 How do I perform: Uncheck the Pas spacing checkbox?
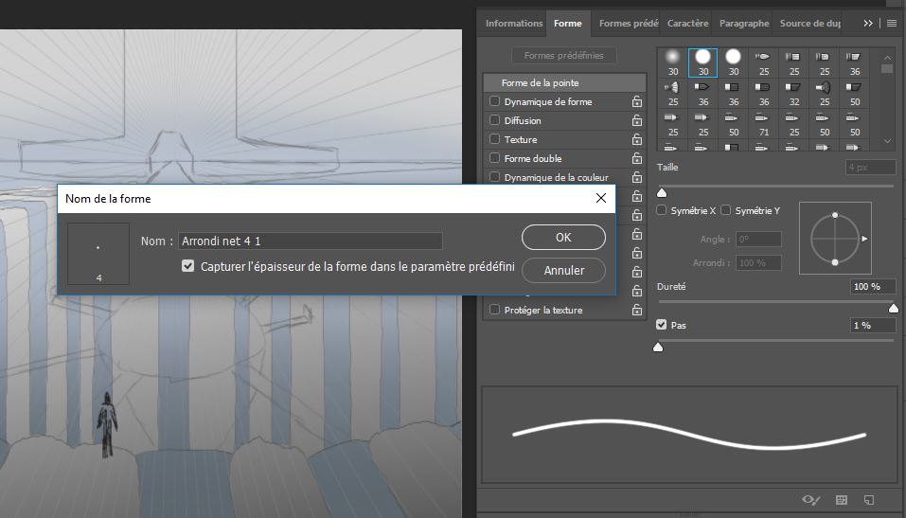pyautogui.click(x=662, y=325)
